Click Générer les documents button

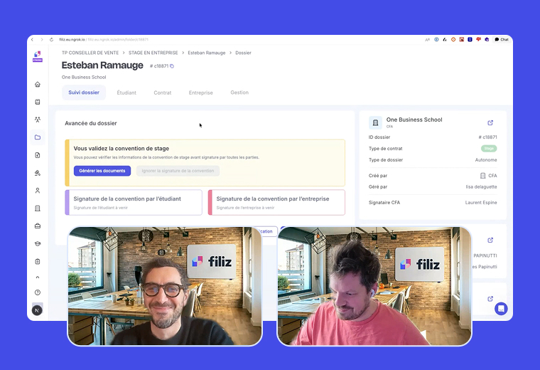[102, 171]
